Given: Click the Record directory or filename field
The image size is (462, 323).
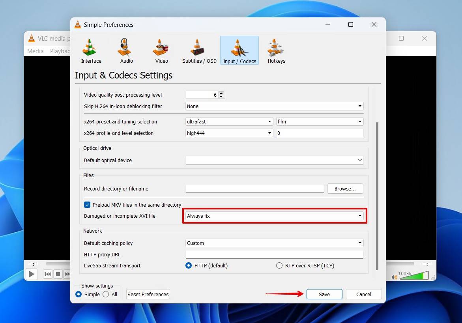Looking at the screenshot, I should click(254, 189).
